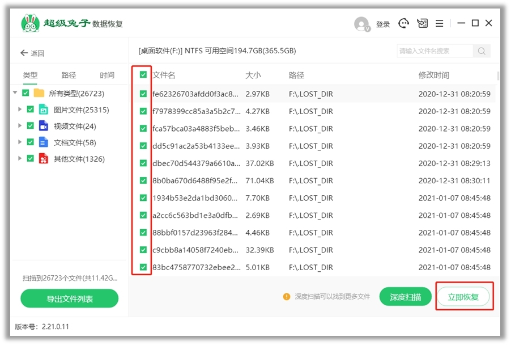
Task: Click the 立即恢复 button
Action: click(x=463, y=297)
